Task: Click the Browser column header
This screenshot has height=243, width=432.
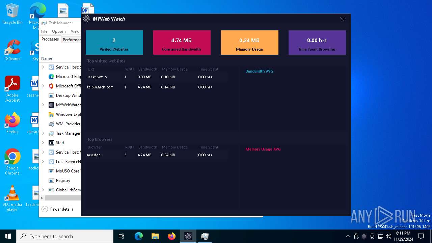Action: tap(94, 147)
